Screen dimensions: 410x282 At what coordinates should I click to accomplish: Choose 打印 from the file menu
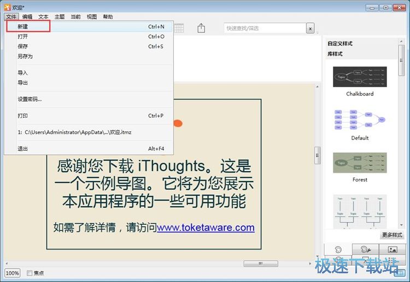click(89, 116)
